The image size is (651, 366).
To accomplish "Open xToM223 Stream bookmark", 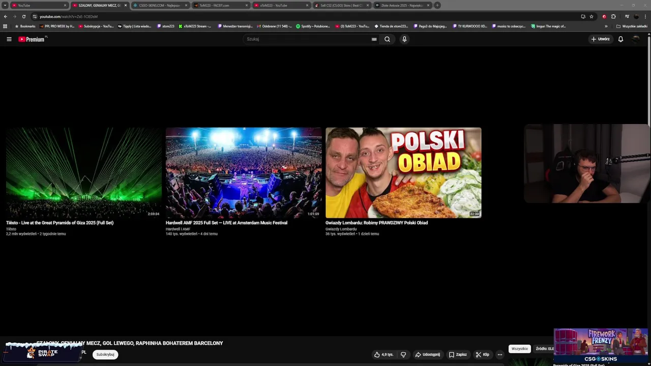I will pos(195,26).
